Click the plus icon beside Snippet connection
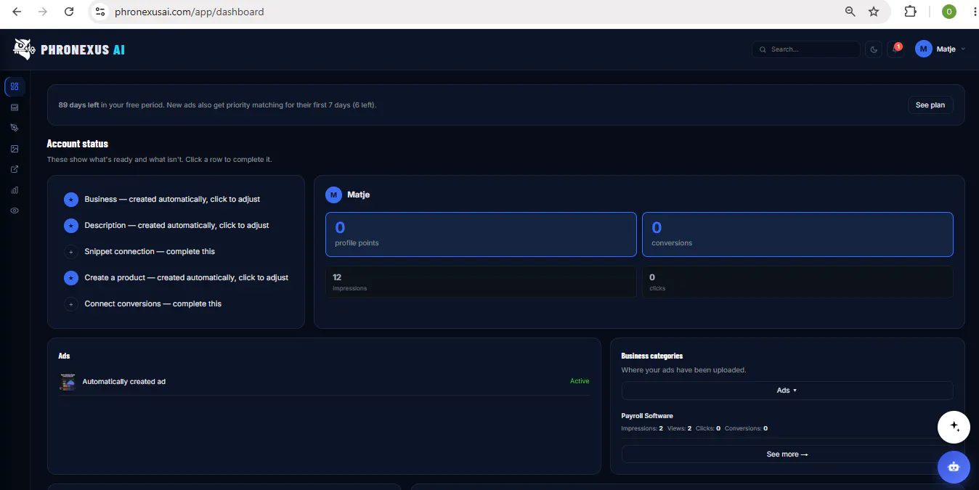Viewport: 979px width, 490px height. [x=71, y=252]
